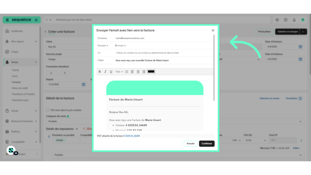Screen dimensions: 311x175
Task: Click the Sequence logo
Action: tap(21, 20)
